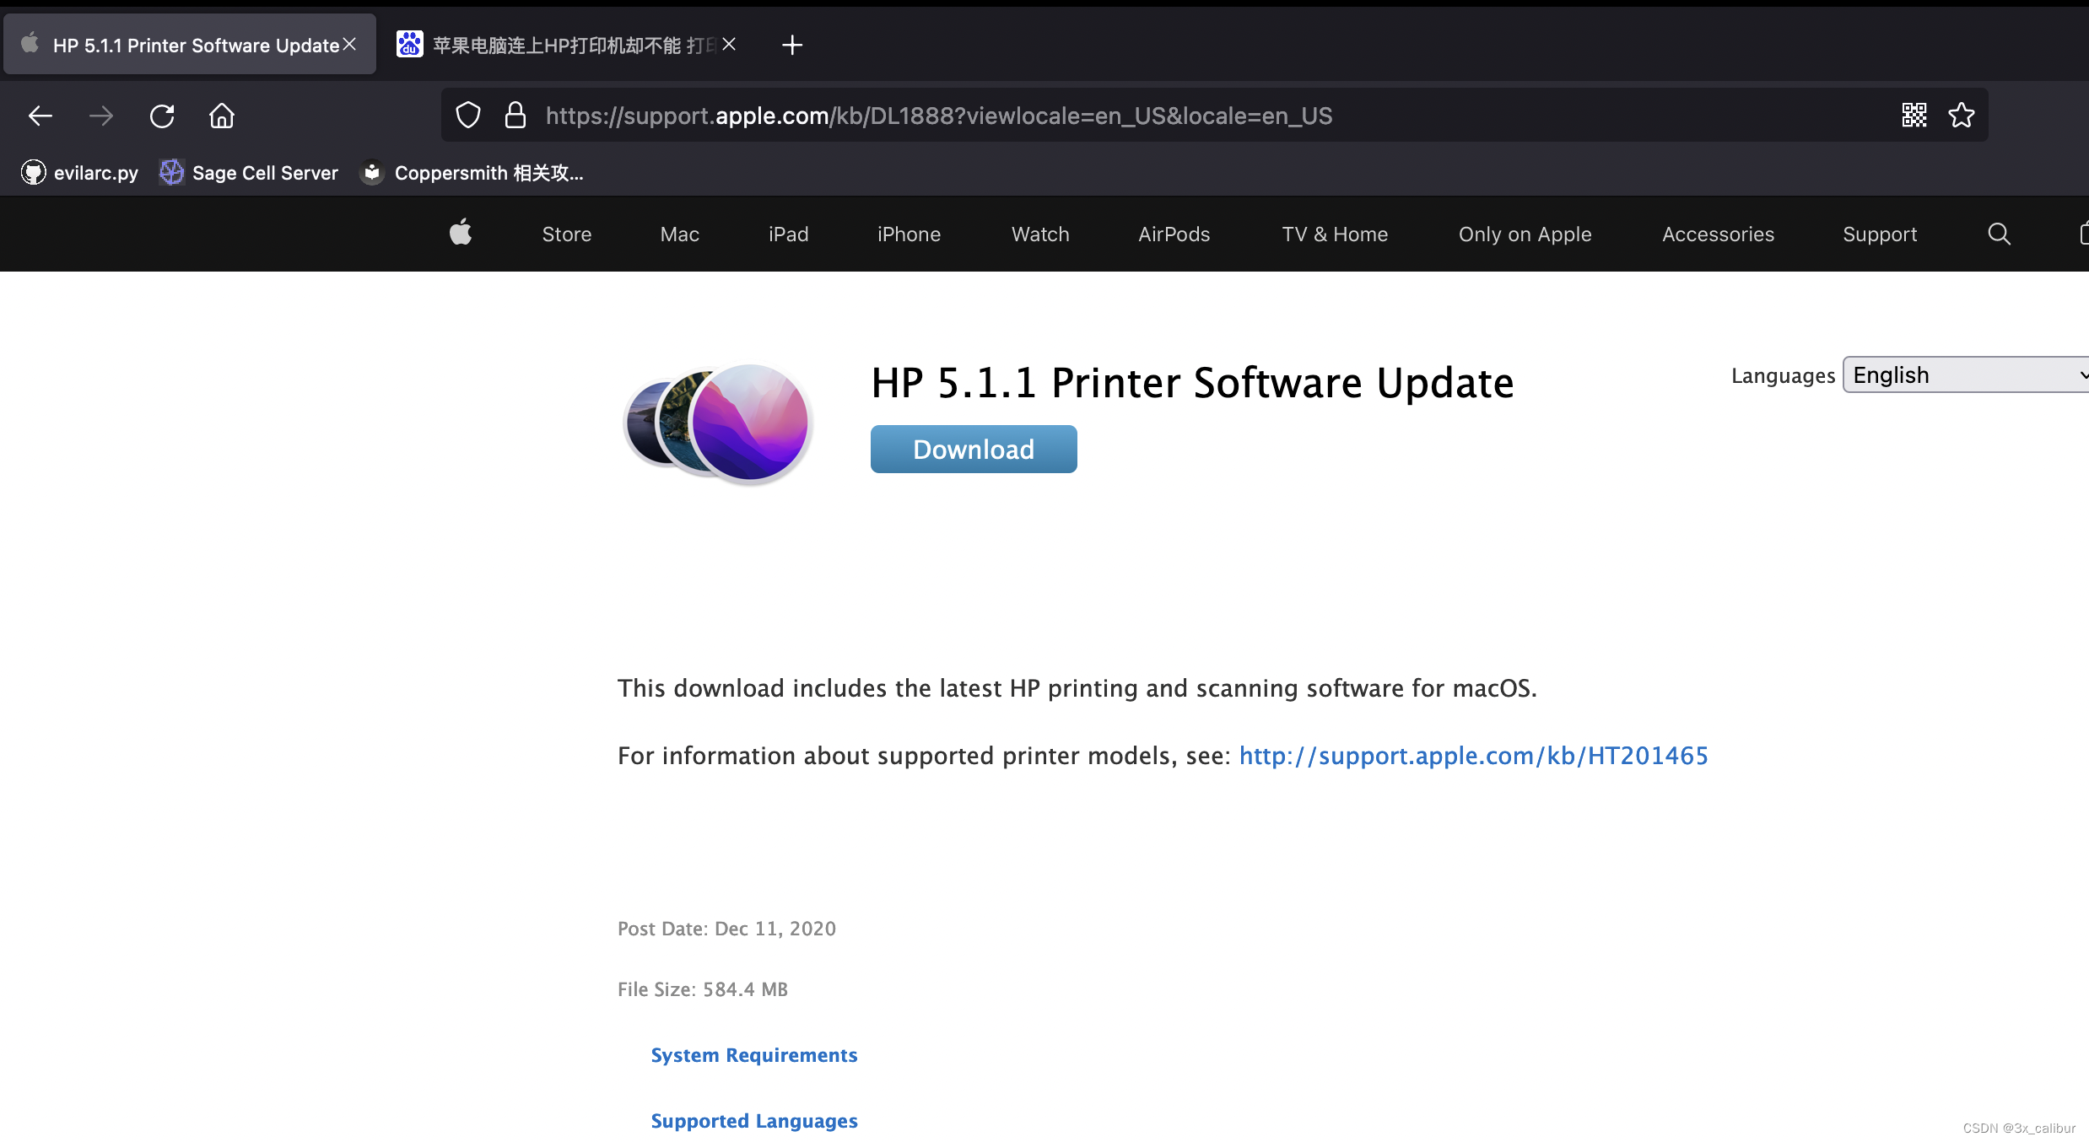Viewport: 2089px width, 1142px height.
Task: Open the QR code icon in address bar
Action: 1914,116
